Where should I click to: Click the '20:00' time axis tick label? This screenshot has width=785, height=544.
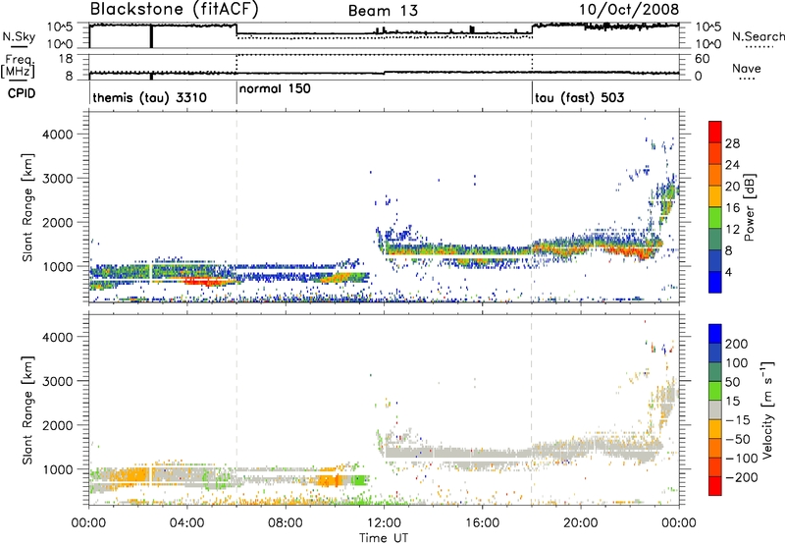(581, 523)
